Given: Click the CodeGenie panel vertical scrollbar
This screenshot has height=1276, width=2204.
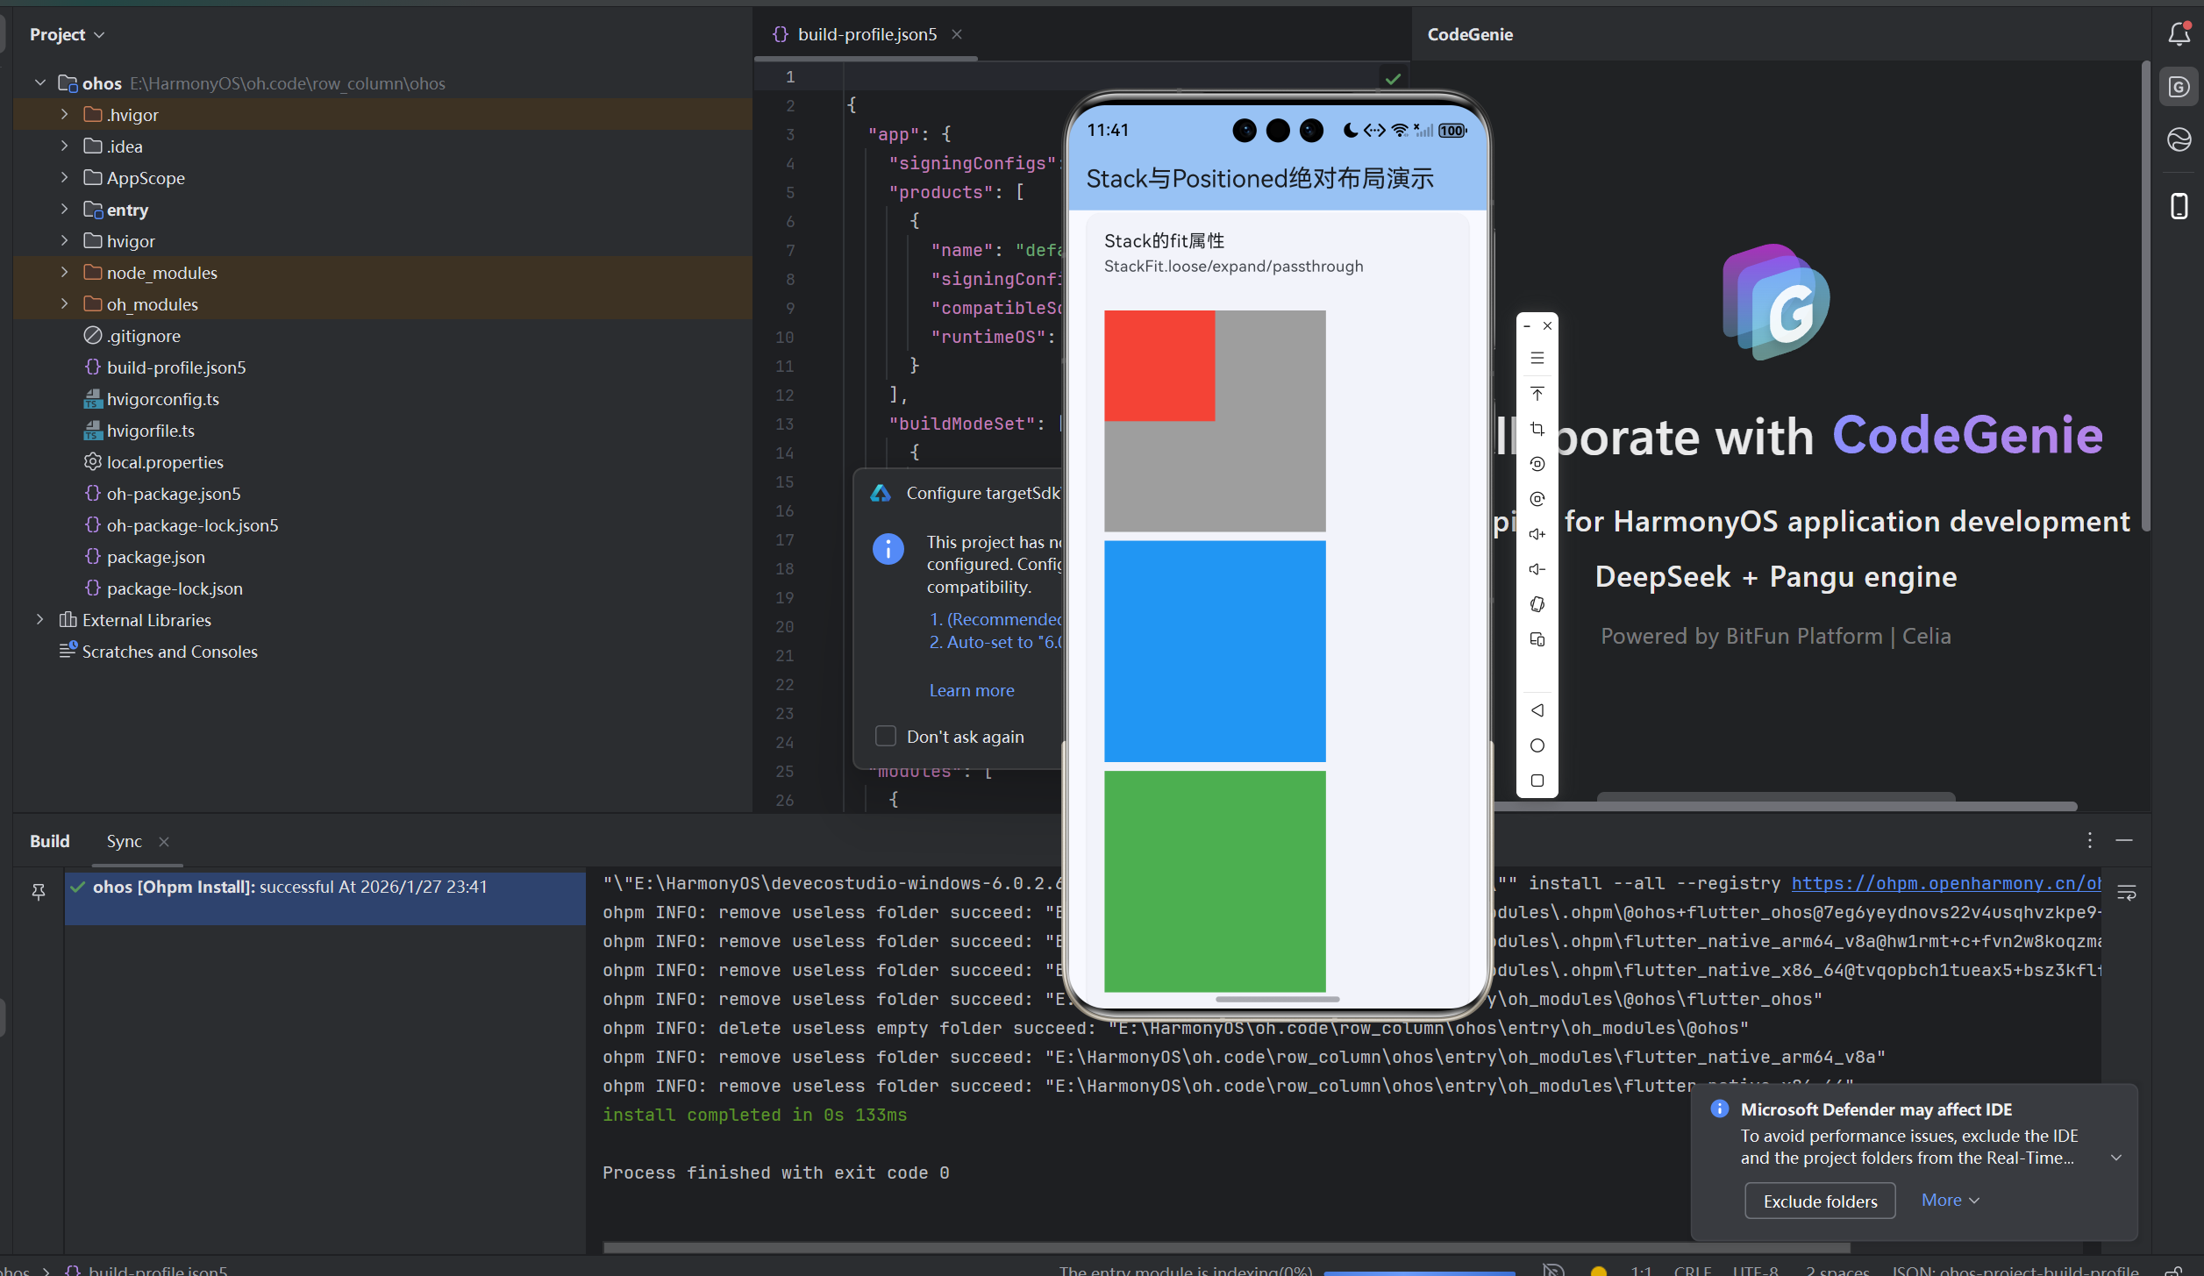Looking at the screenshot, I should coord(2145,296).
